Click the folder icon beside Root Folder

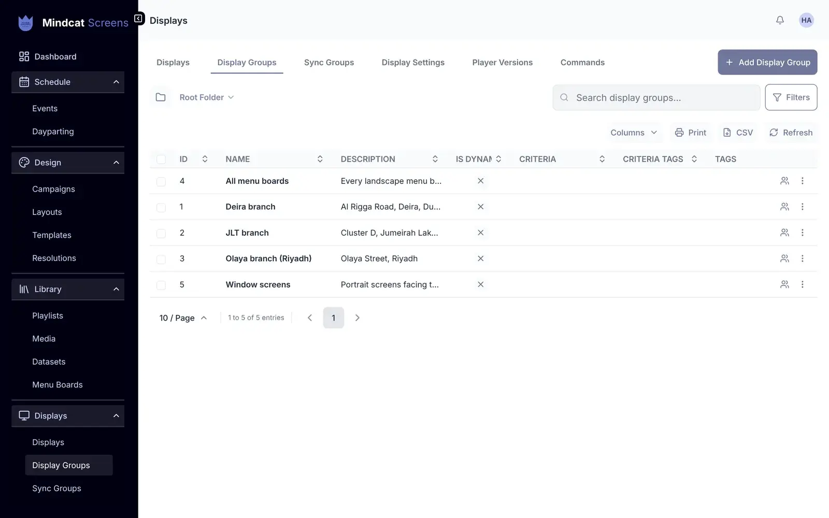161,97
